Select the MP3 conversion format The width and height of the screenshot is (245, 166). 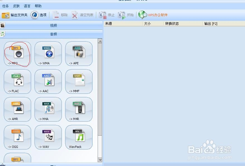pyautogui.click(x=17, y=53)
